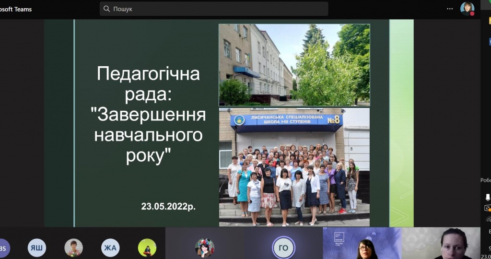Click the staff group photo on the slide
Screen dimensions: 491x259
click(294, 167)
